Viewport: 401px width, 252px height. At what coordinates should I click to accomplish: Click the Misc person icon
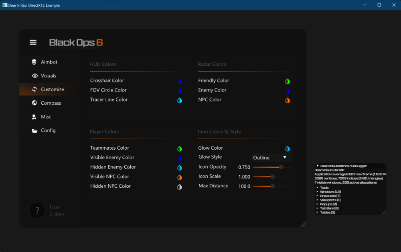tap(34, 117)
